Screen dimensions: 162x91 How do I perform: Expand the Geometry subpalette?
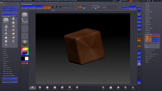click(148, 6)
